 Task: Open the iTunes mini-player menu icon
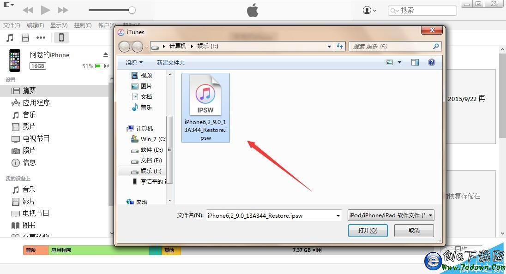(8, 5)
